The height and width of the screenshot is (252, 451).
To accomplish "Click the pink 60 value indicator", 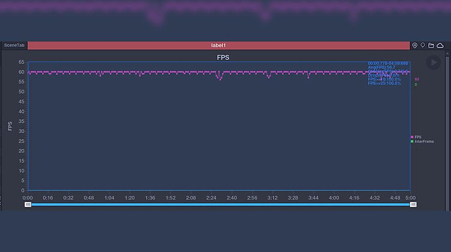I will tap(417, 79).
